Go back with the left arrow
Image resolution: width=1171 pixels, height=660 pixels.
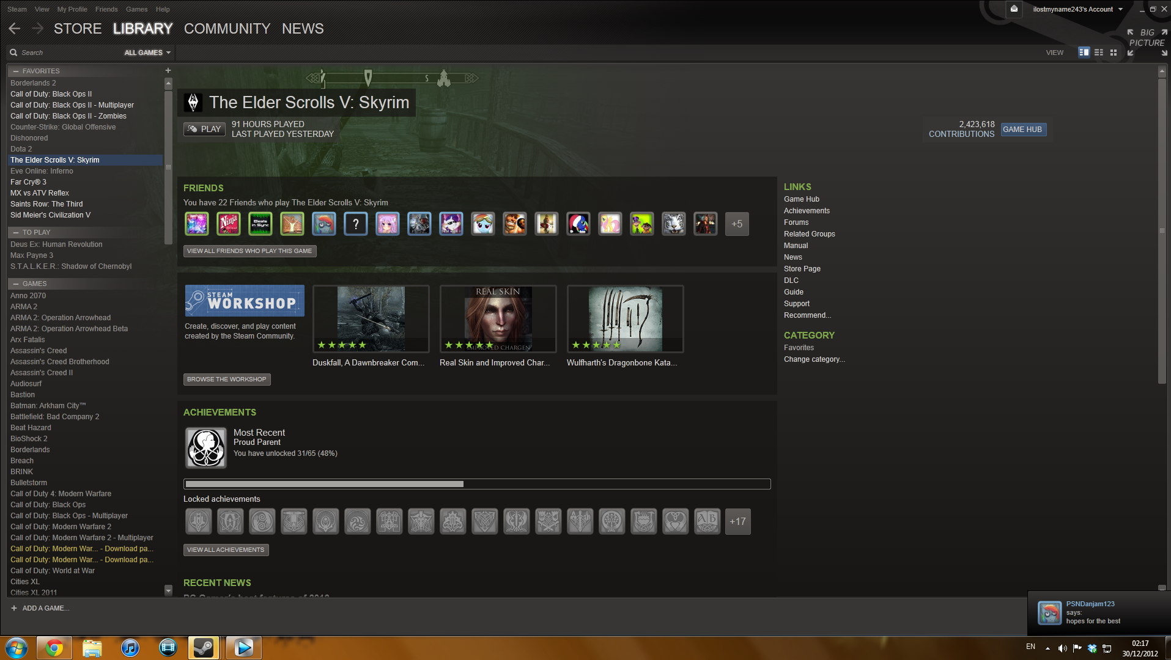15,29
